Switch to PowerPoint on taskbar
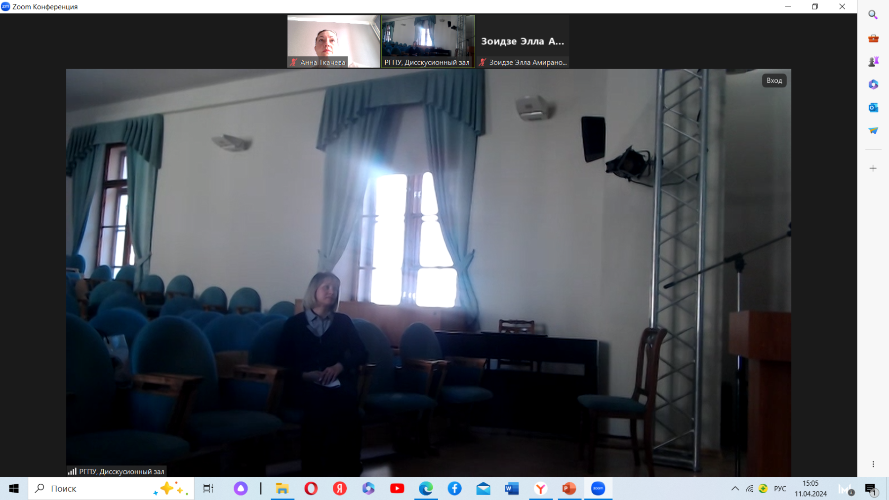This screenshot has height=500, width=889. pos(569,489)
